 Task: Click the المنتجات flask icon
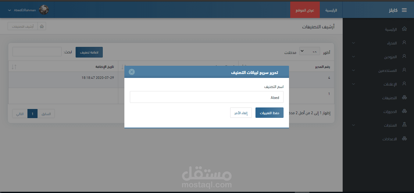click(x=405, y=125)
